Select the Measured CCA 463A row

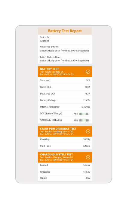coord(65,94)
